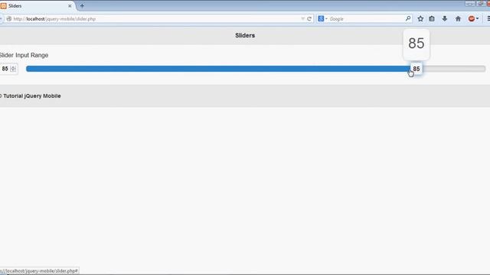Open the red add-on icon menu
This screenshot has height=275, width=490.
coord(472,18)
